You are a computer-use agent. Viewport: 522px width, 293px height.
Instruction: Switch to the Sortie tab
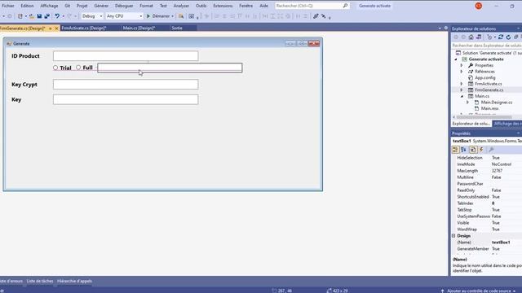(x=177, y=28)
